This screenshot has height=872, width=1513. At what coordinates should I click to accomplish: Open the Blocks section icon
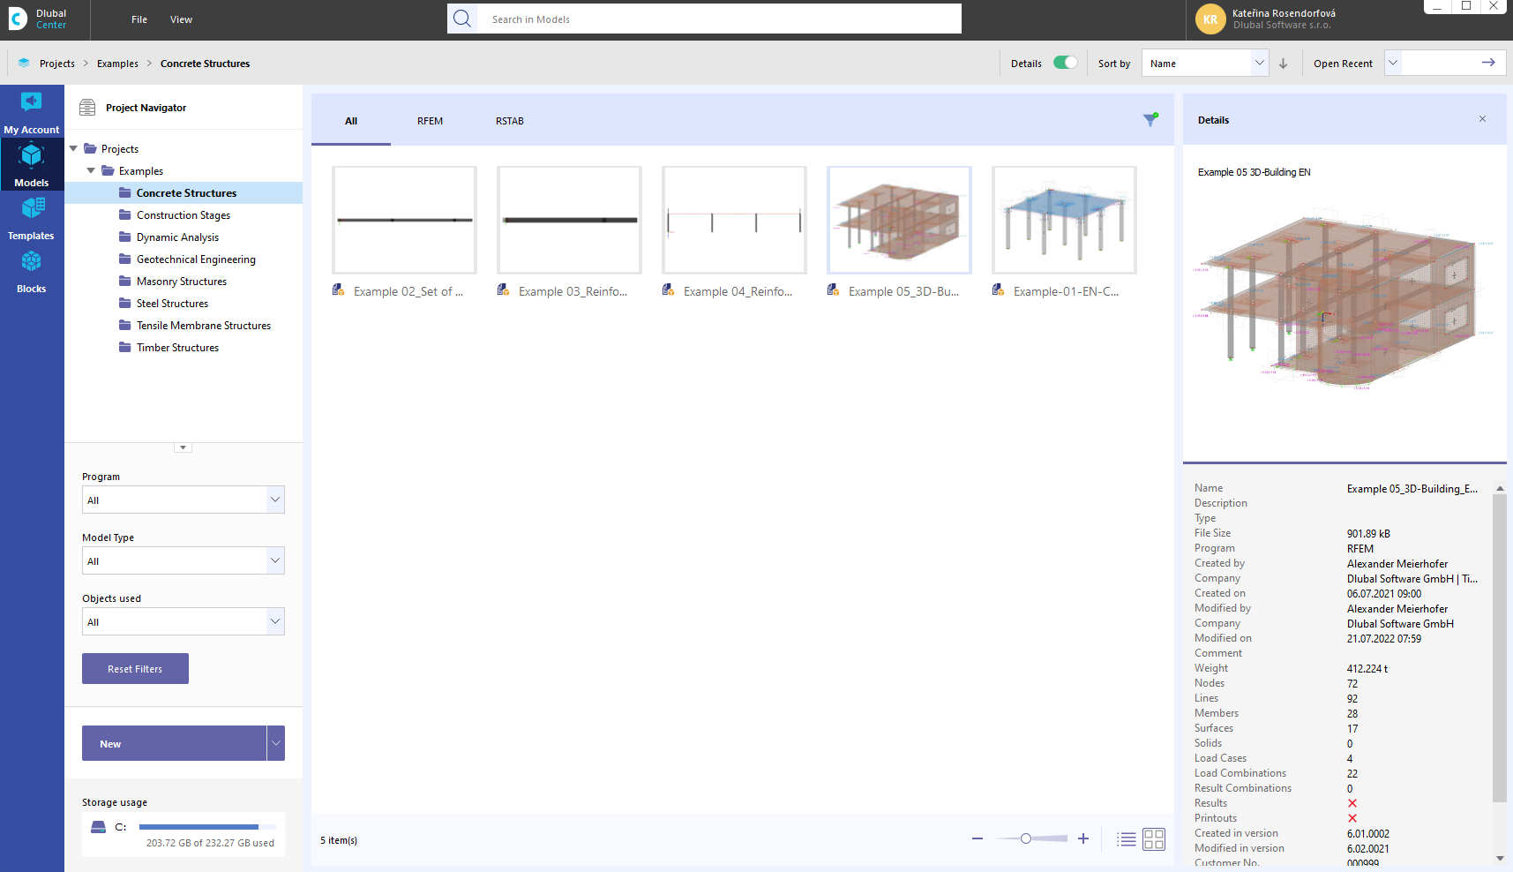[x=32, y=261]
